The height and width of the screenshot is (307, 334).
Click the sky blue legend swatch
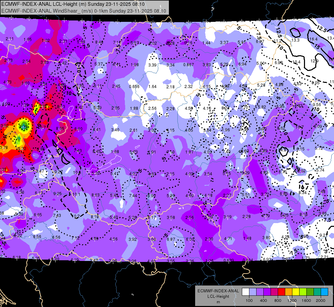click(324, 292)
